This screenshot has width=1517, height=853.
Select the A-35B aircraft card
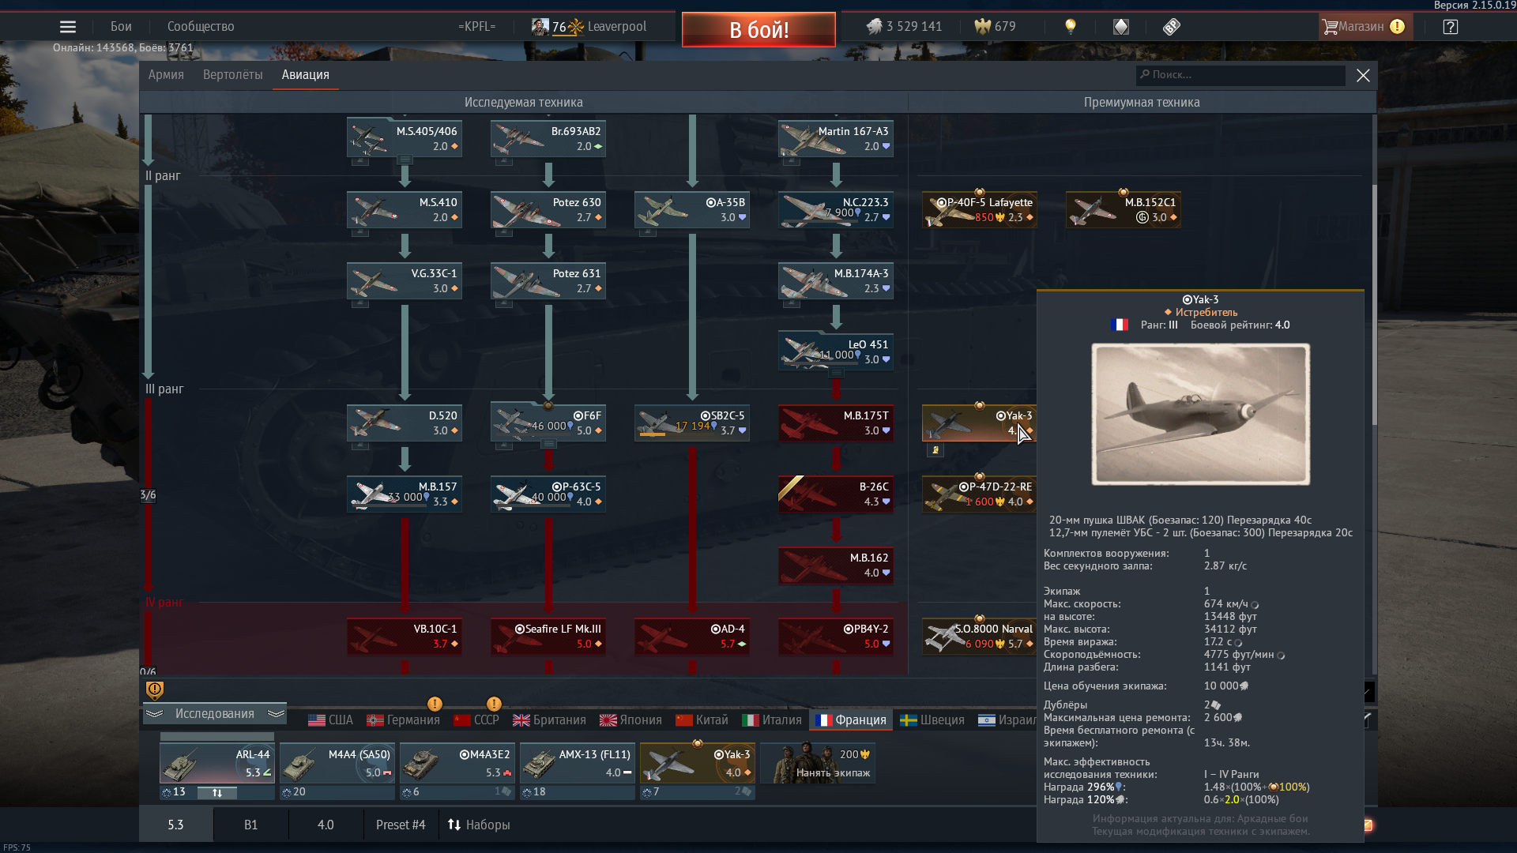coord(692,209)
